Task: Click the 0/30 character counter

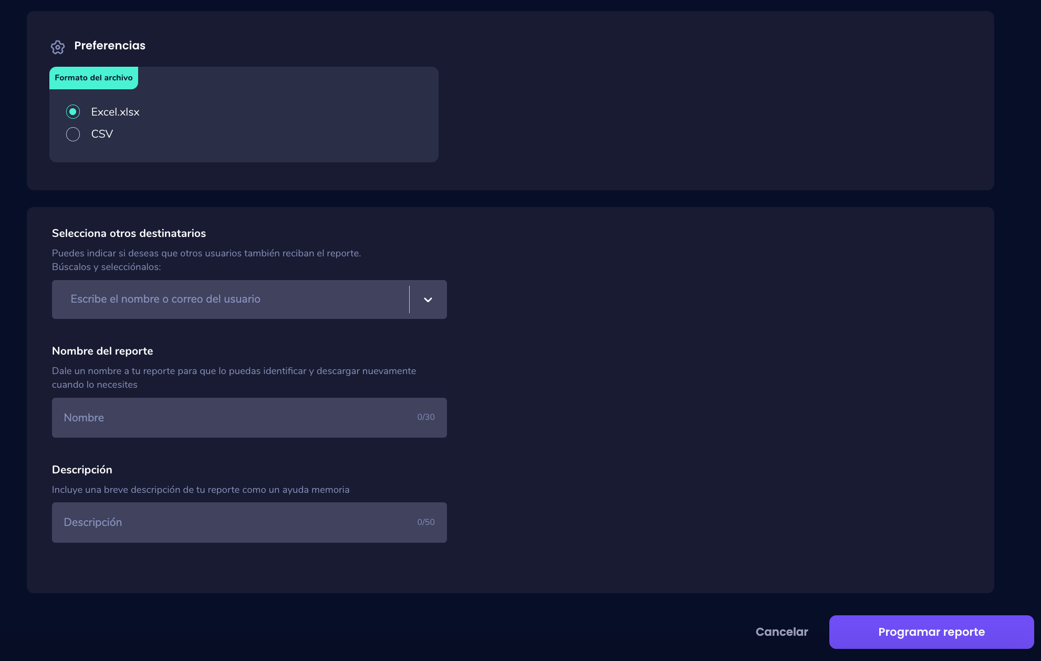Action: [x=425, y=417]
